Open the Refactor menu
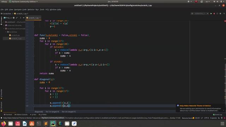This screenshot has width=226, height=127. [x=31, y=10]
